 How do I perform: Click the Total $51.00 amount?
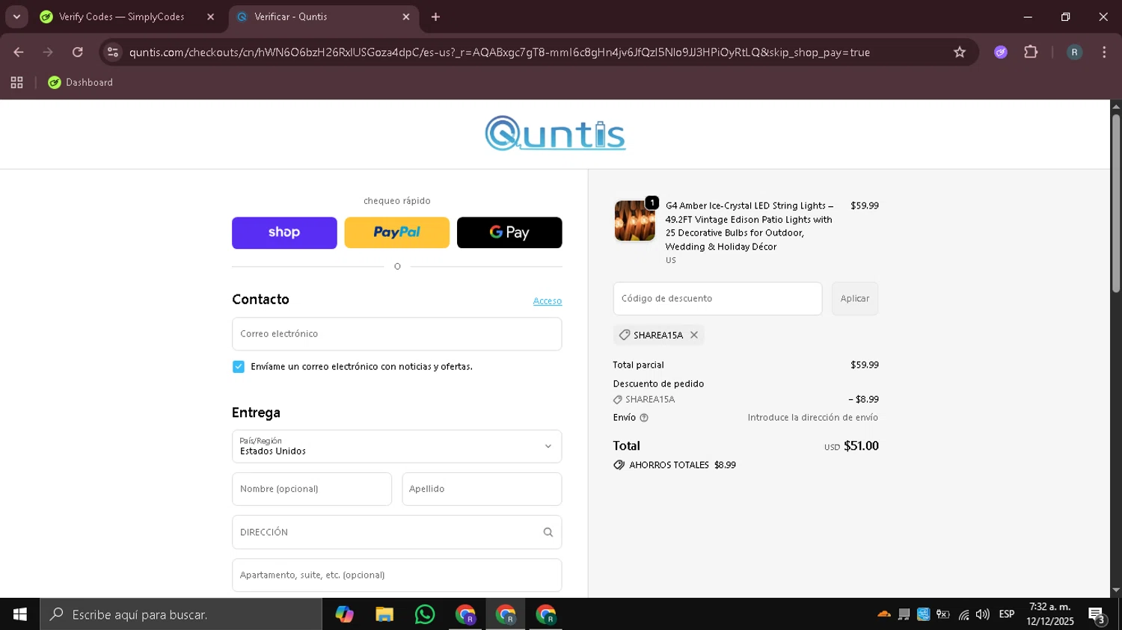click(861, 446)
